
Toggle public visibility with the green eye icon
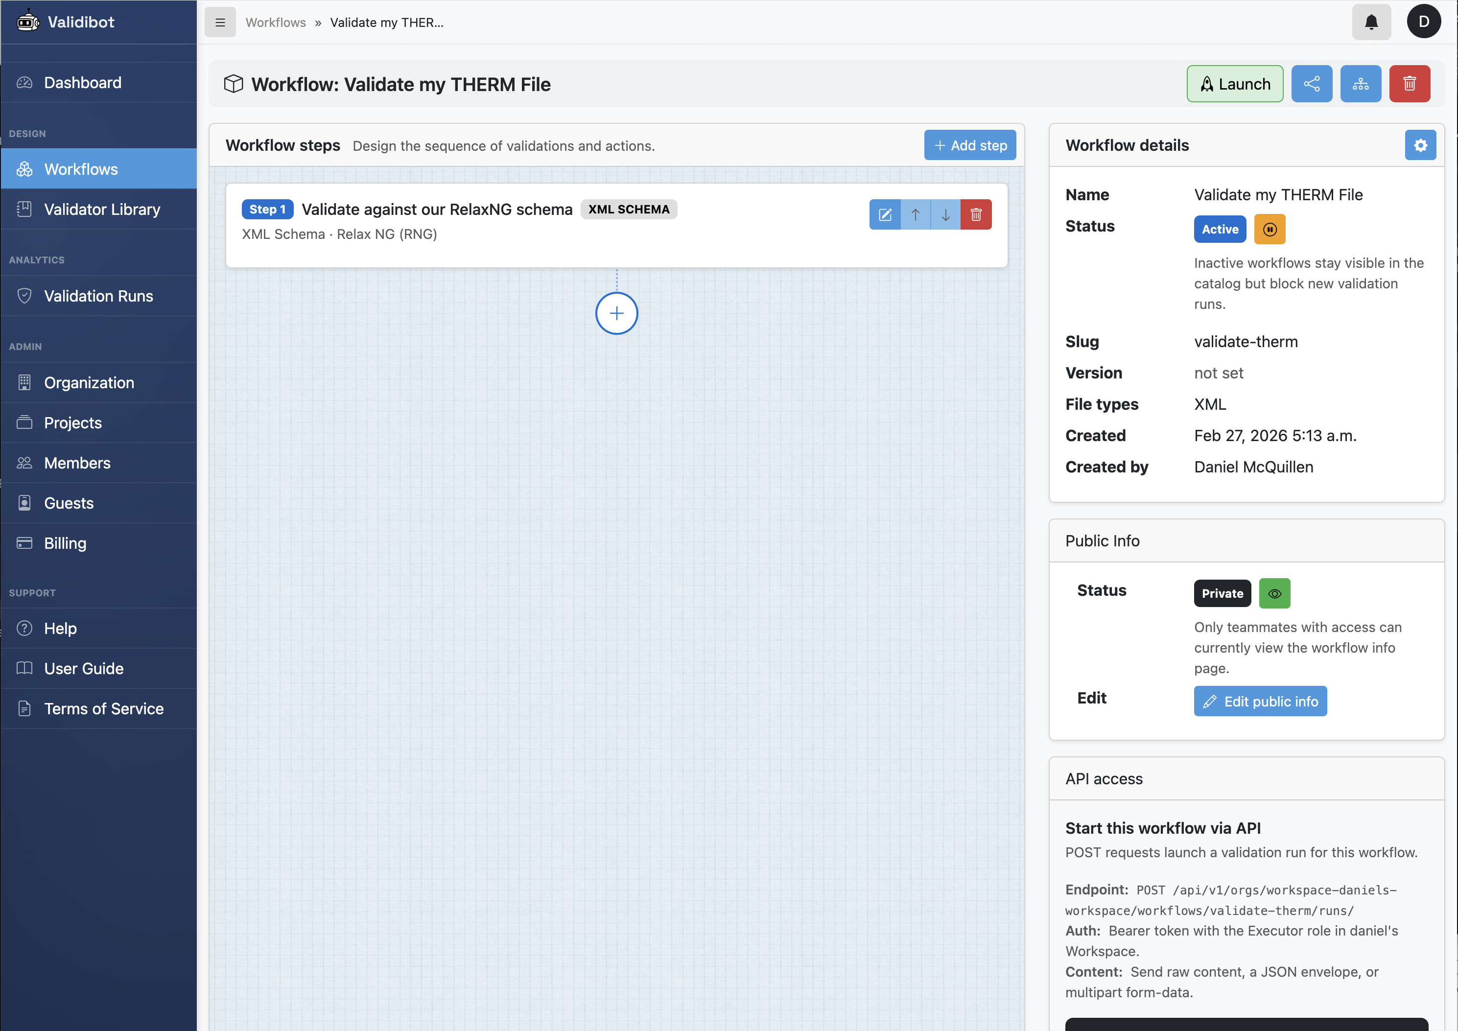(x=1274, y=593)
